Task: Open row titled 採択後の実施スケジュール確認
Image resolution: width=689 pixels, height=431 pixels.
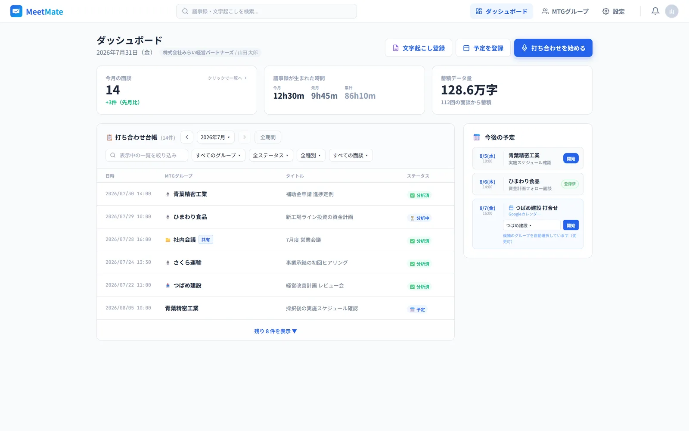Action: (x=276, y=309)
